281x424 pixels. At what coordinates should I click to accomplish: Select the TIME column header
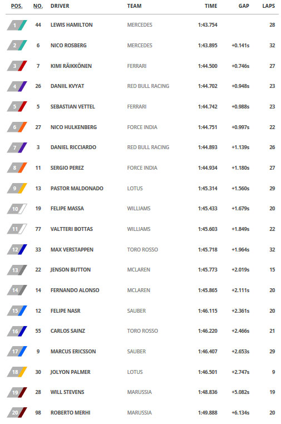[211, 6]
